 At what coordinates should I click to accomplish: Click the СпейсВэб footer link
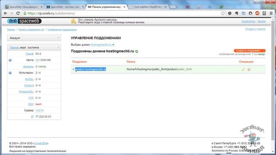click(41, 143)
